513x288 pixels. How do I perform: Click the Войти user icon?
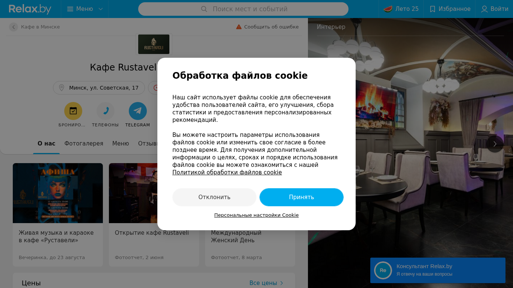[484, 9]
